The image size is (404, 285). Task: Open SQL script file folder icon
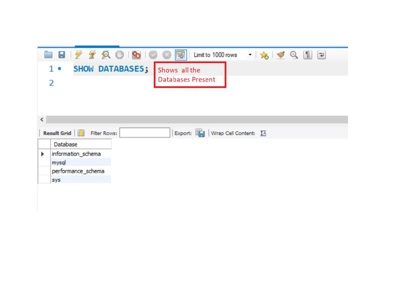coord(48,55)
